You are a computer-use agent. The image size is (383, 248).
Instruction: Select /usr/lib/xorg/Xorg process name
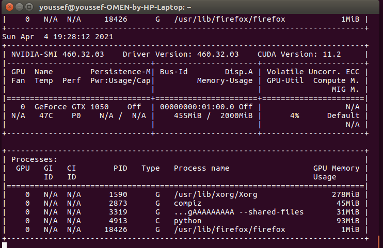click(216, 194)
